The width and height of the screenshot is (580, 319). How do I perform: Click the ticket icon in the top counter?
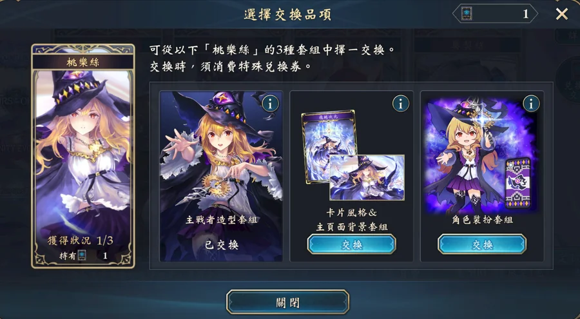click(467, 14)
